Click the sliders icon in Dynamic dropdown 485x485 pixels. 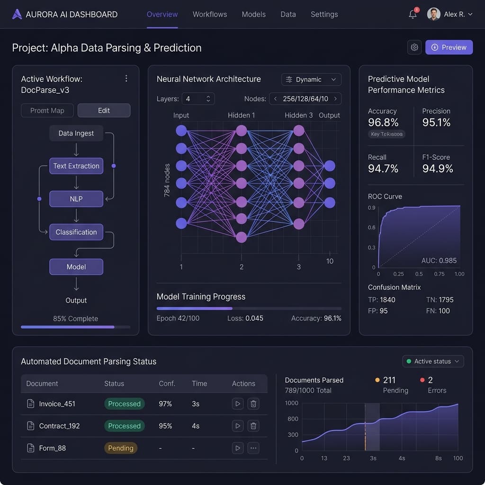(289, 80)
